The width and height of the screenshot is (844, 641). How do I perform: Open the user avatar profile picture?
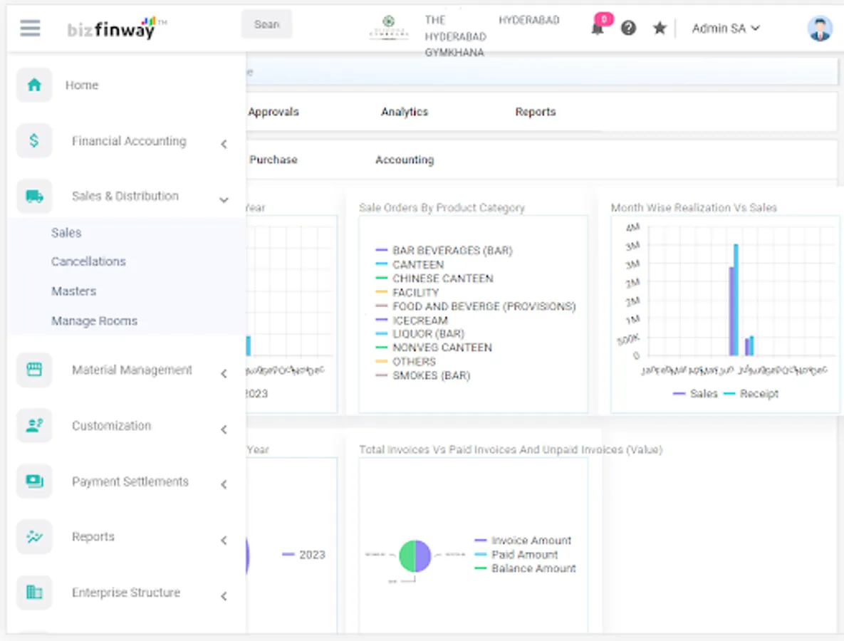coord(819,28)
